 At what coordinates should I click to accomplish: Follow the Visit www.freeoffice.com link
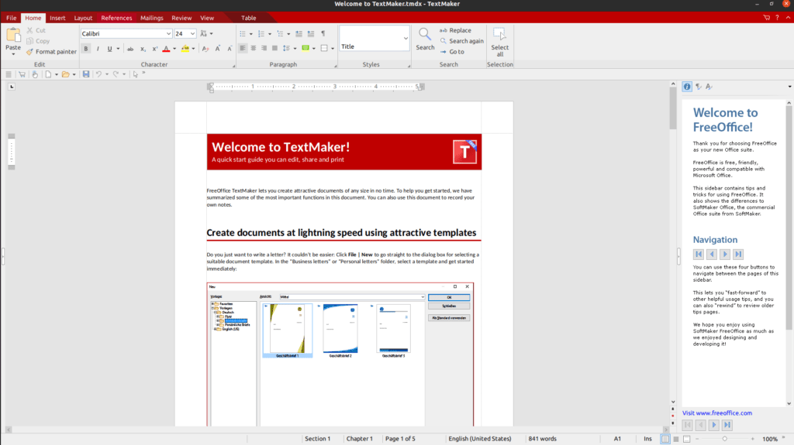pos(717,413)
